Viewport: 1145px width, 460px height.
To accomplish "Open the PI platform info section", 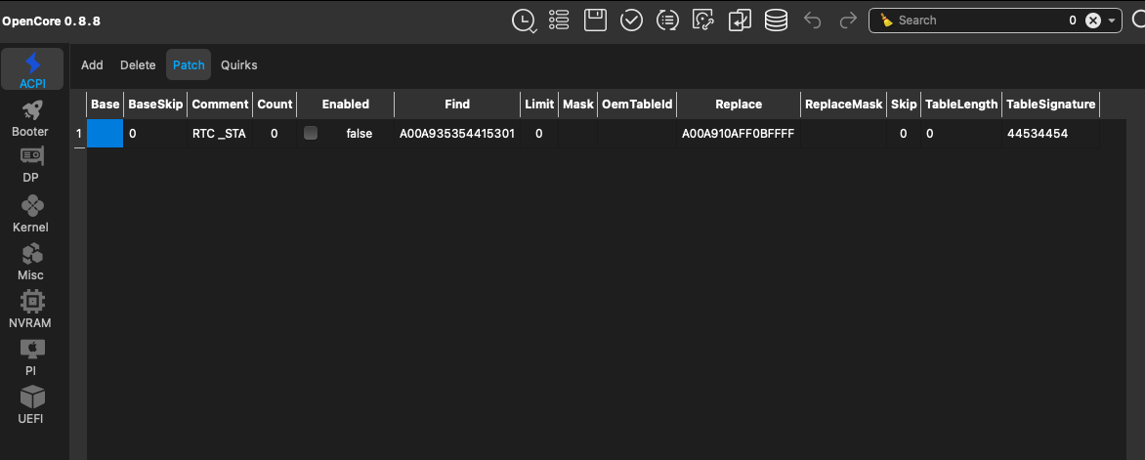I will click(30, 356).
